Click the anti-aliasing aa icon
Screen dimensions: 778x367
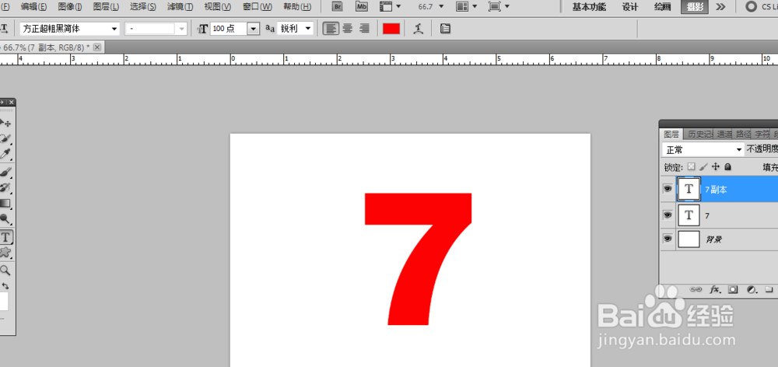[269, 29]
